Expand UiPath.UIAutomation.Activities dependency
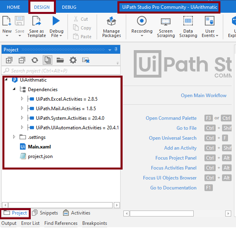The height and width of the screenshot is (234, 236). click(x=22, y=127)
